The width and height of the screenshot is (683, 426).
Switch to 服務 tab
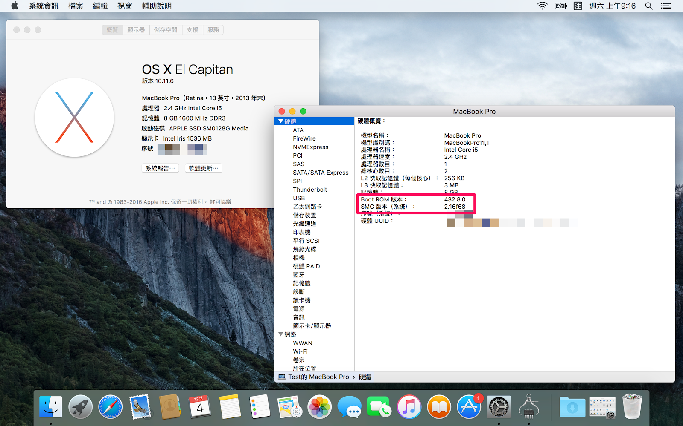pos(213,30)
